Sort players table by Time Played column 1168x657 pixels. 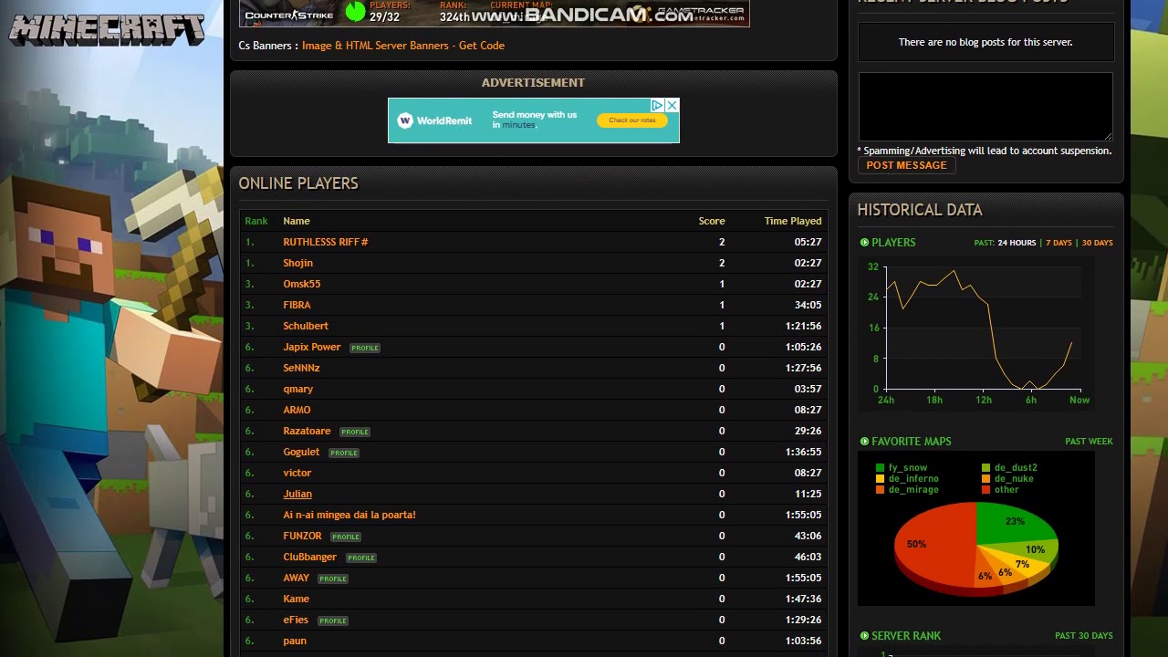point(793,221)
